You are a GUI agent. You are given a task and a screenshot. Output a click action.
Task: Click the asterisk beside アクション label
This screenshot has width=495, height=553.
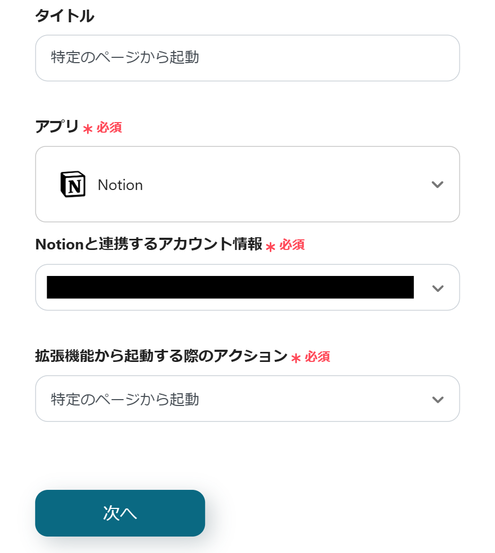(296, 358)
